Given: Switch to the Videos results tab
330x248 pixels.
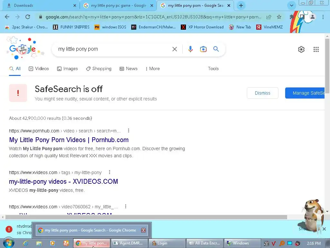Looking at the screenshot, I should 39,68.
